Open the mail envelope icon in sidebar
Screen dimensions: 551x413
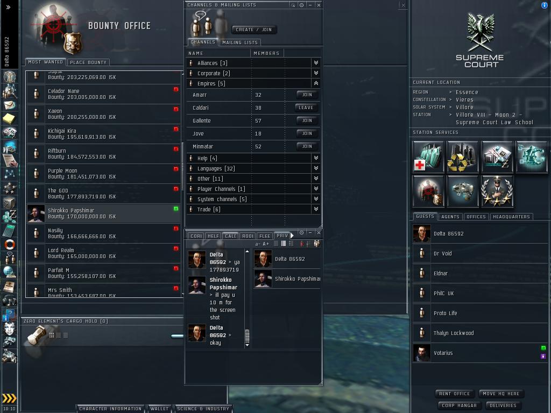pos(10,105)
